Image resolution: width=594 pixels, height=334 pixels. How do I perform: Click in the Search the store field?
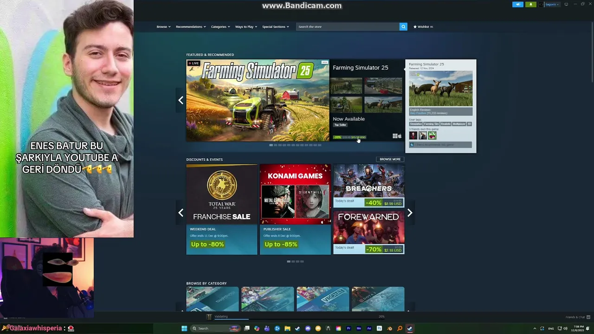pyautogui.click(x=348, y=26)
